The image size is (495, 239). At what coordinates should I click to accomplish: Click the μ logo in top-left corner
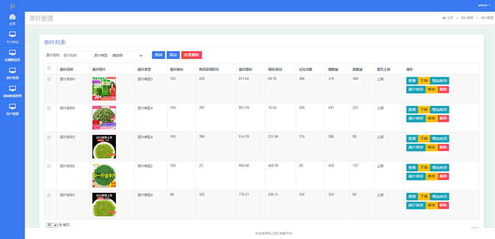click(12, 6)
